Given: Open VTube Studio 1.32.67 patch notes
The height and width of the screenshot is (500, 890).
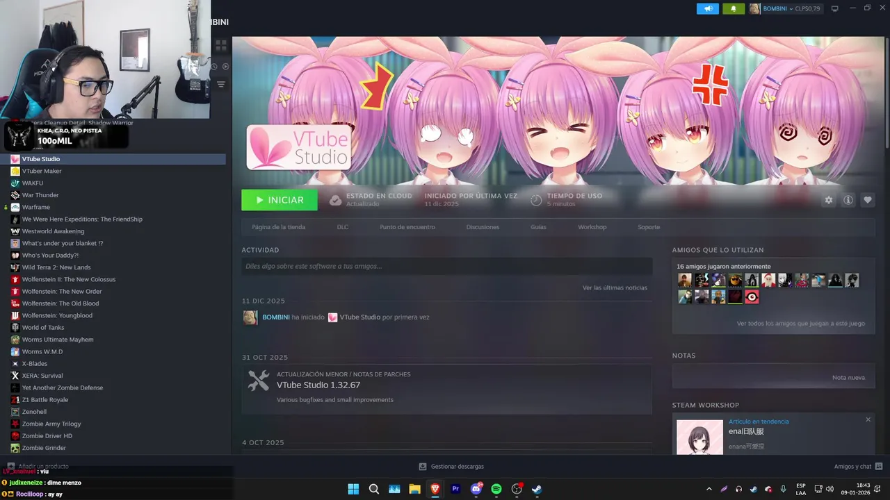Looking at the screenshot, I should [x=318, y=385].
